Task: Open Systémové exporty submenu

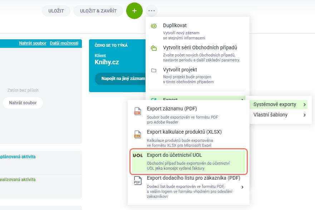Action: coord(279,105)
